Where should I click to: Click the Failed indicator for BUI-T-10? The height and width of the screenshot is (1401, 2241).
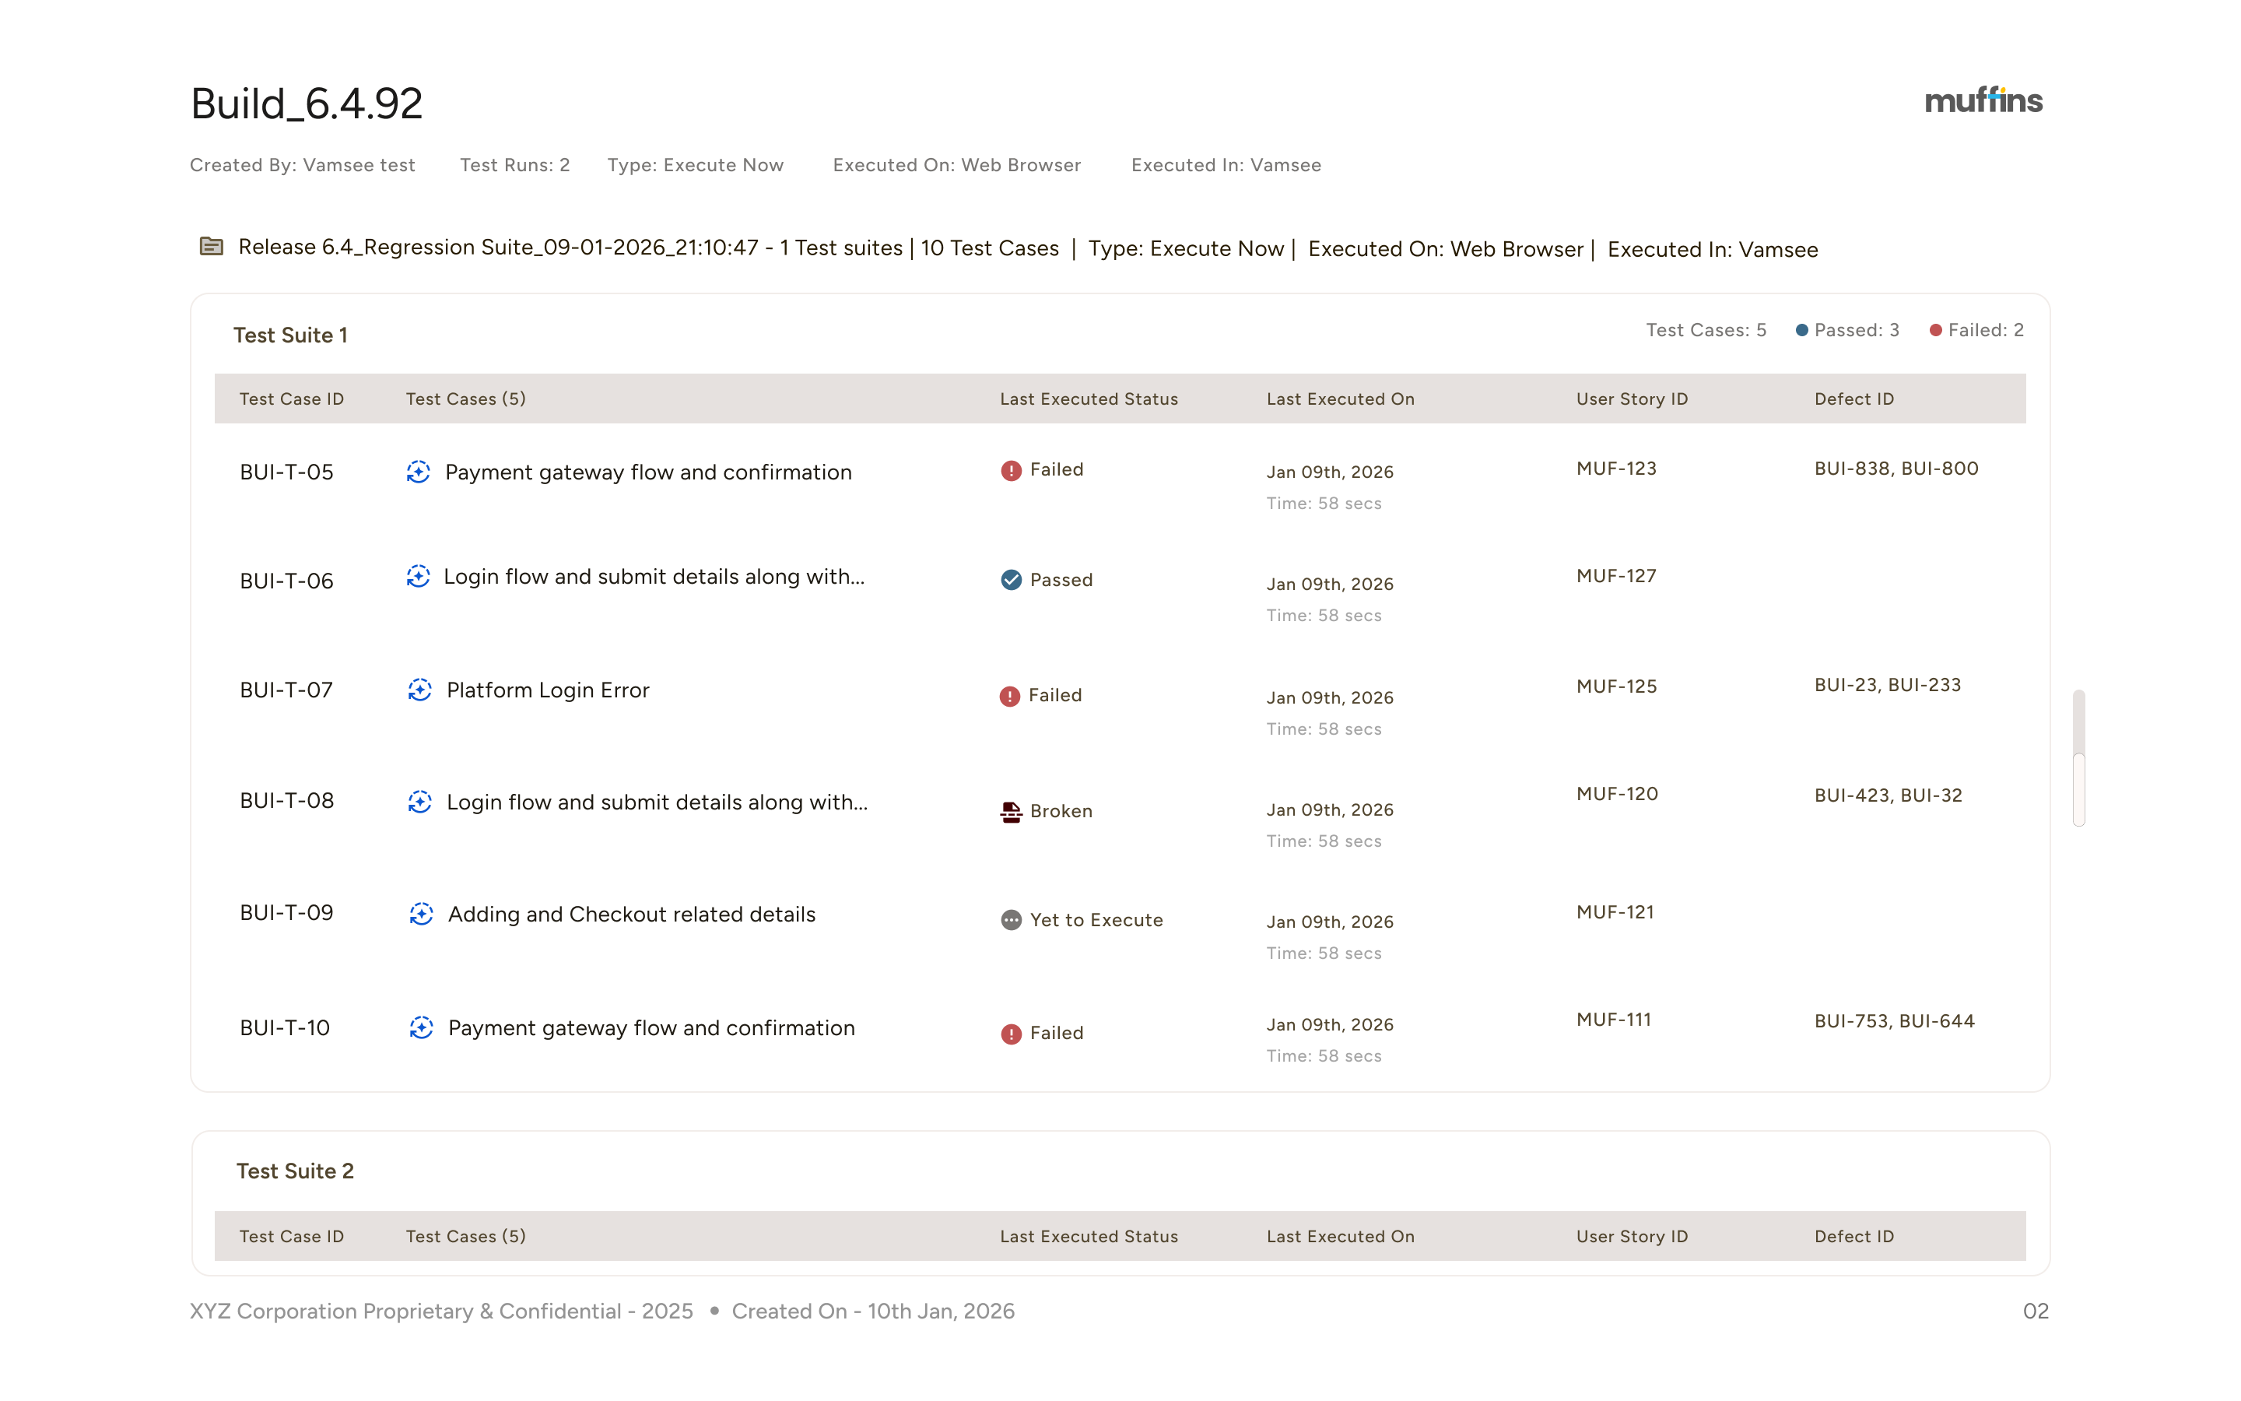coord(1012,1033)
